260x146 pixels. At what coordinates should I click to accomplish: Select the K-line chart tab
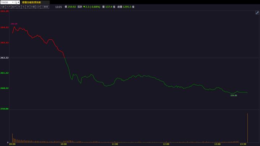[3, 7]
